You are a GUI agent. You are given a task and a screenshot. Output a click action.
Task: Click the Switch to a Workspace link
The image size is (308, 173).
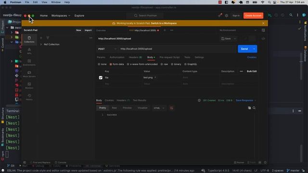164,23
